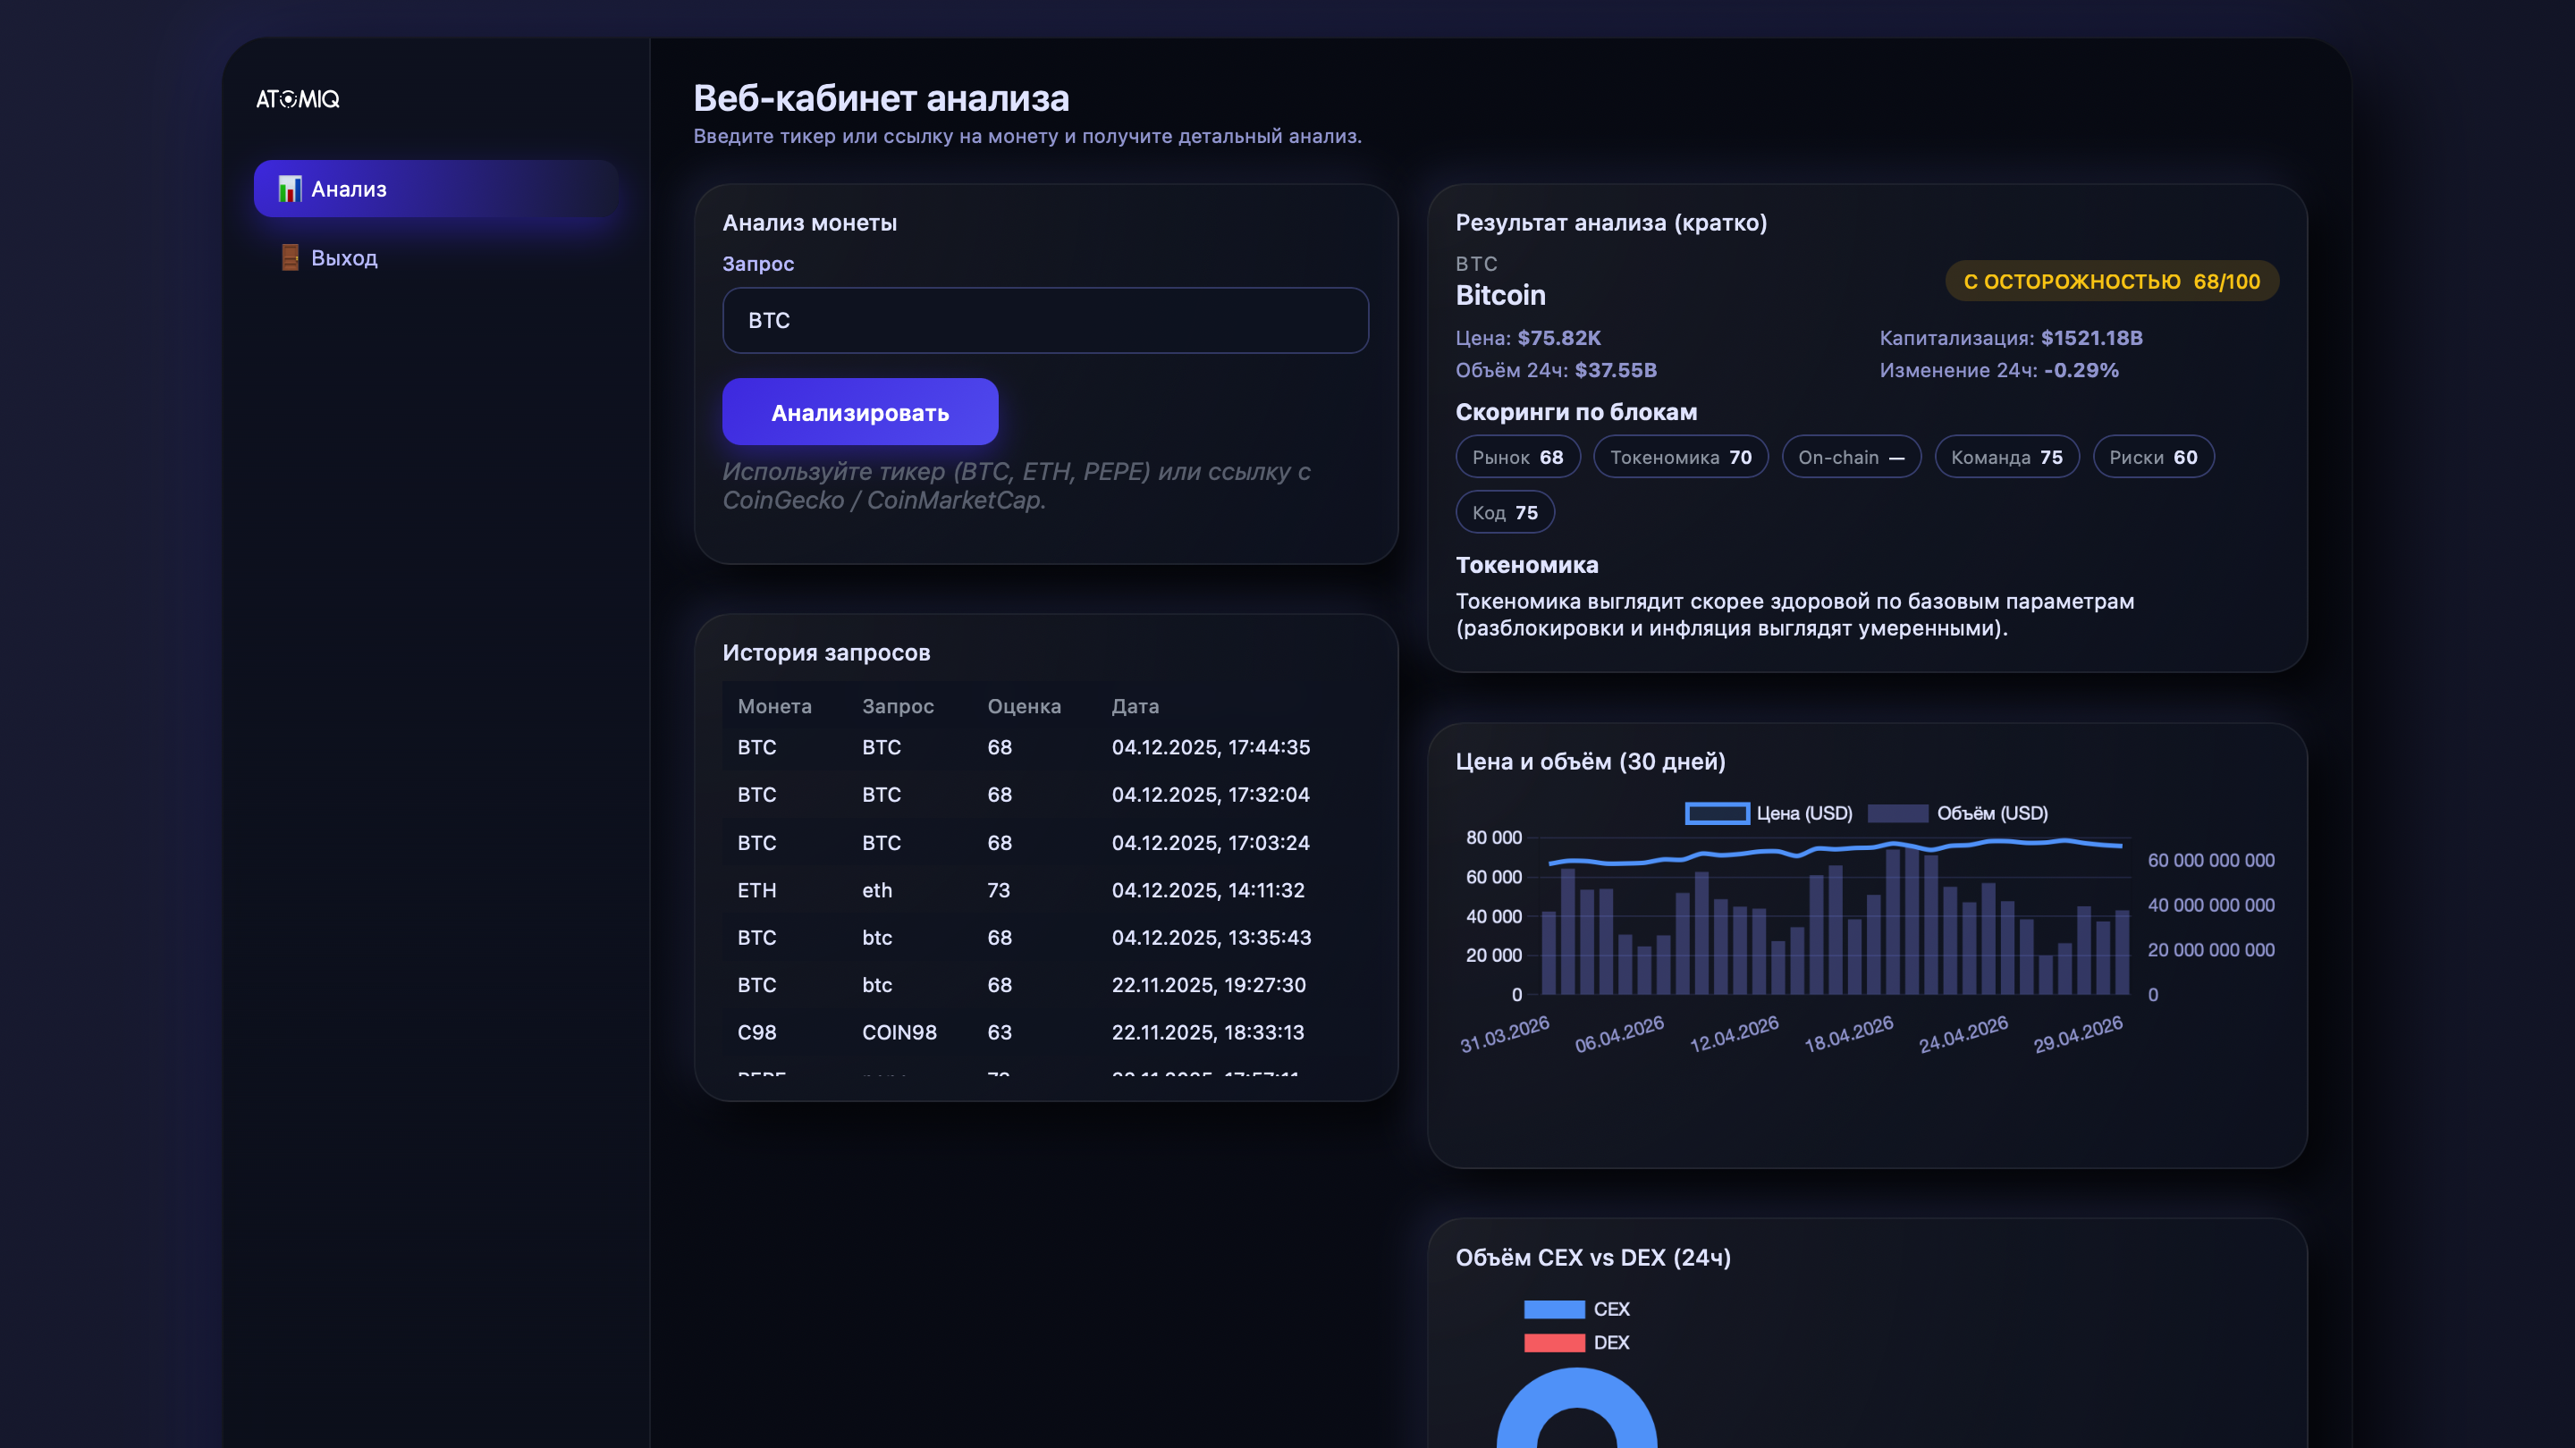Select Выход in the sidebar

(x=435, y=257)
